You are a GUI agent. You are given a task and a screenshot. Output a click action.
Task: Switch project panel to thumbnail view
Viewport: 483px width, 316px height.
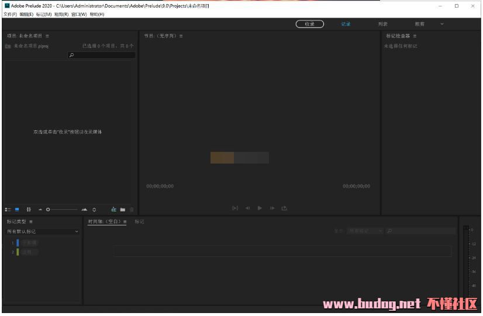17,209
